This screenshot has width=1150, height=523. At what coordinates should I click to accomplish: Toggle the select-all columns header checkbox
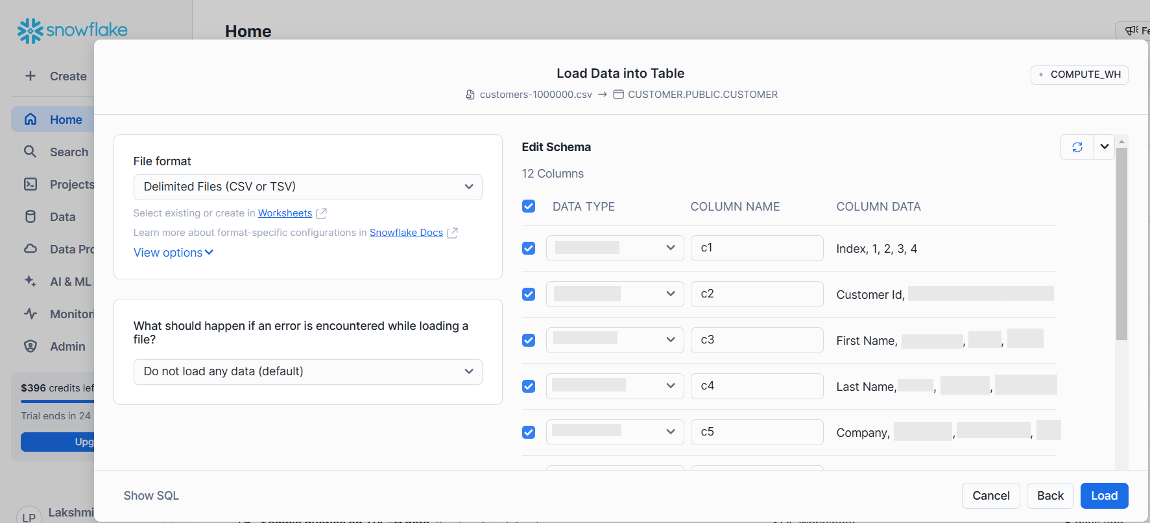point(529,206)
